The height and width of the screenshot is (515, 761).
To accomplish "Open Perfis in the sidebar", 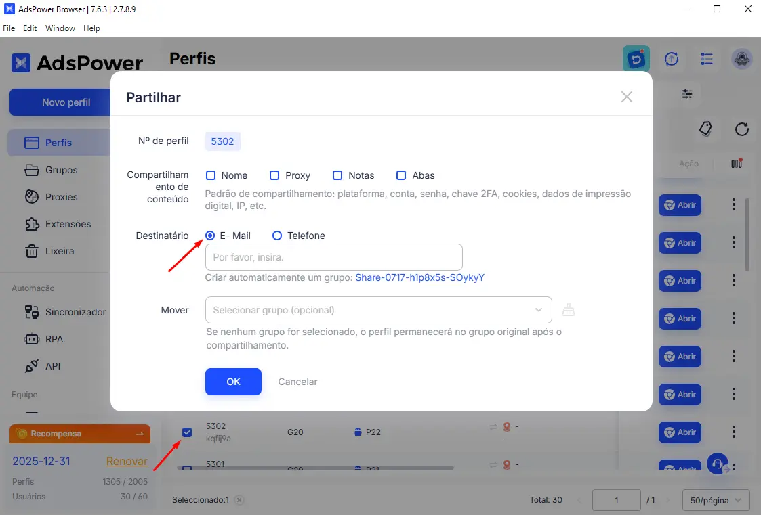I will click(59, 143).
